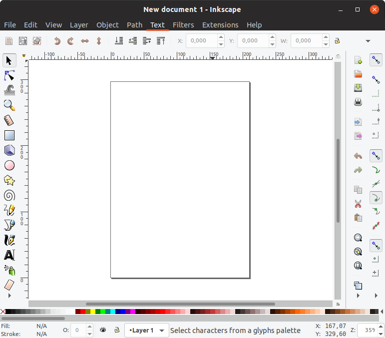Screen dimensions: 385x338
Task: Toggle snap to path intersections
Action: point(376,184)
